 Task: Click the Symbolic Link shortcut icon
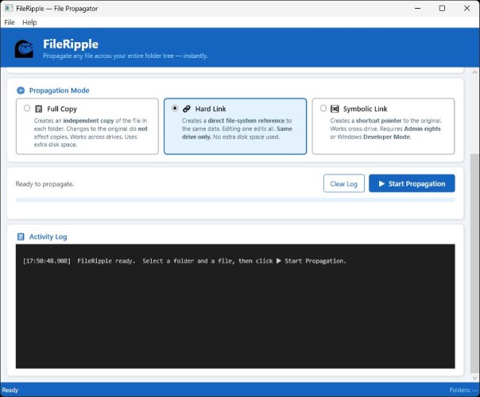click(x=335, y=109)
